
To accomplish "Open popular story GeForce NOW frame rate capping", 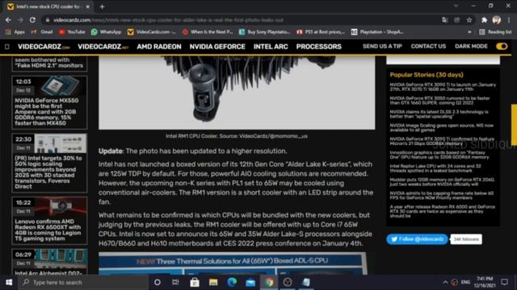I will [x=442, y=196].
